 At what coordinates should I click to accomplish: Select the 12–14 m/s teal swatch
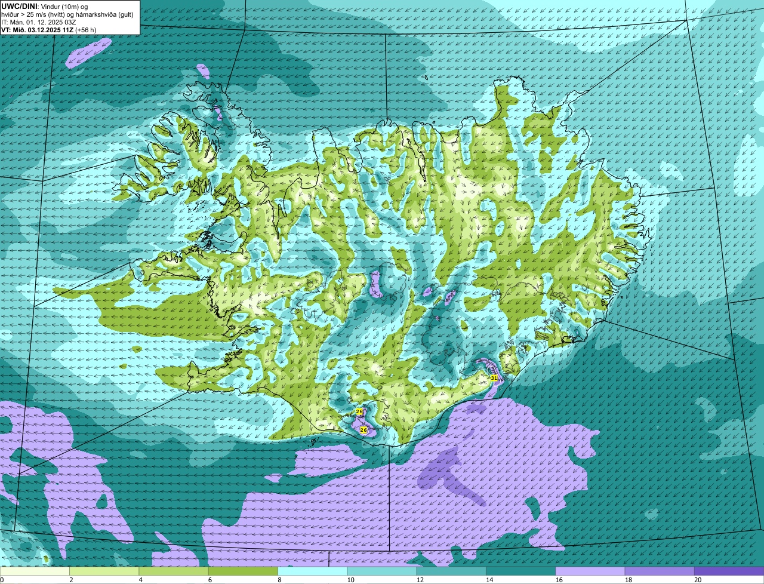point(451,571)
